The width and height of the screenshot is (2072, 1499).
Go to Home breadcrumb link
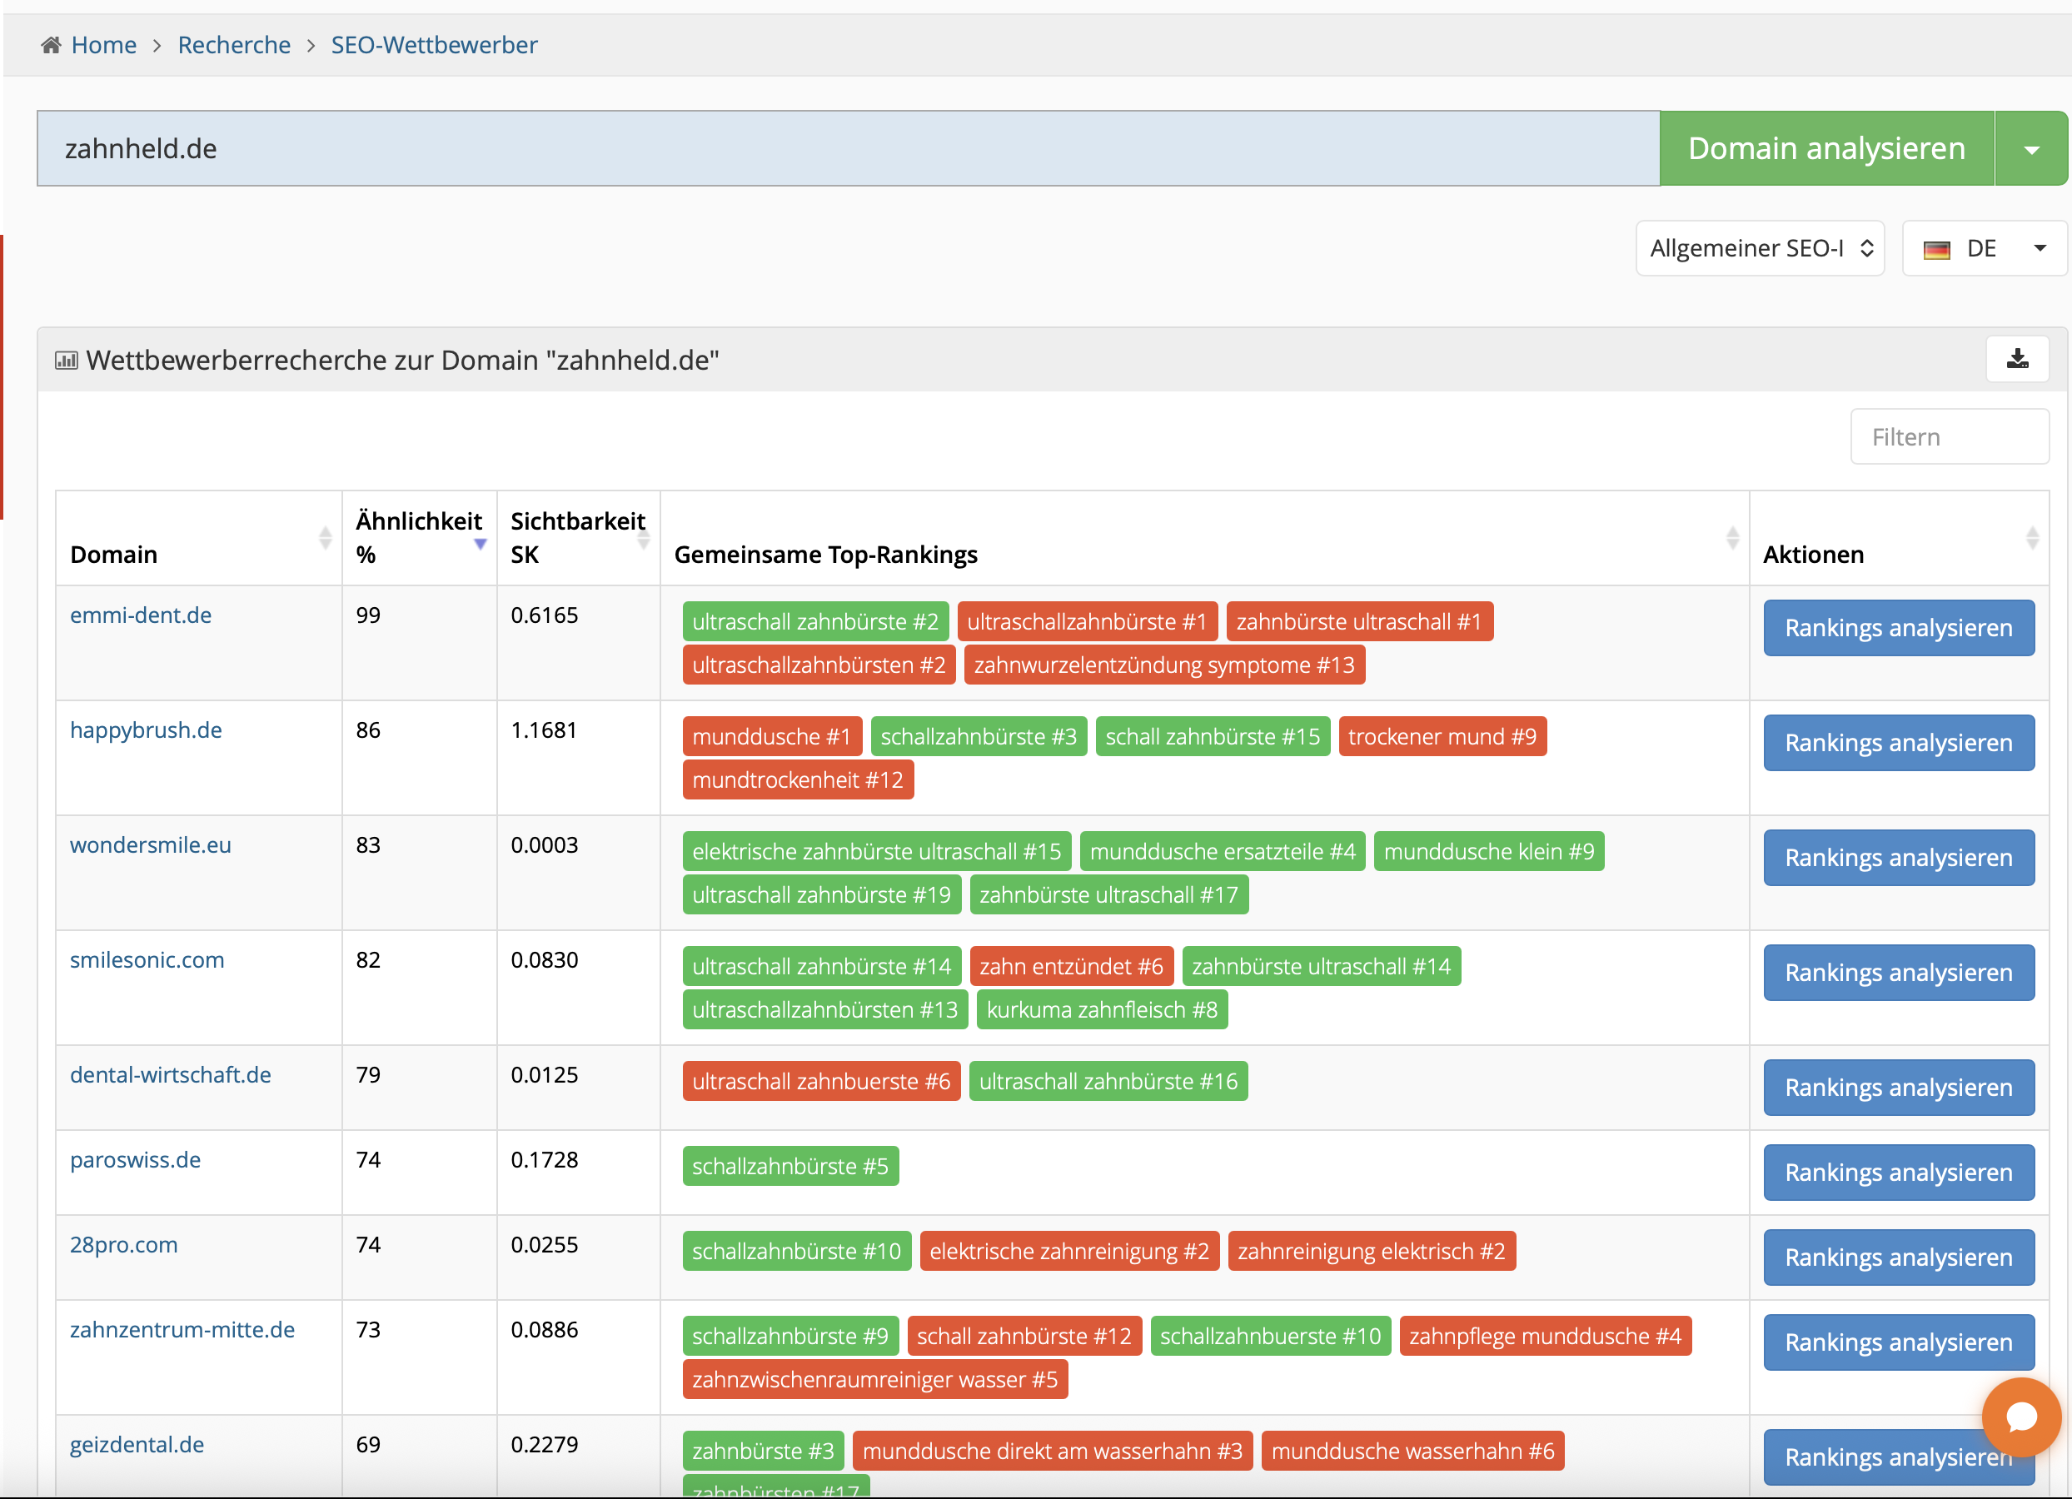click(x=103, y=45)
